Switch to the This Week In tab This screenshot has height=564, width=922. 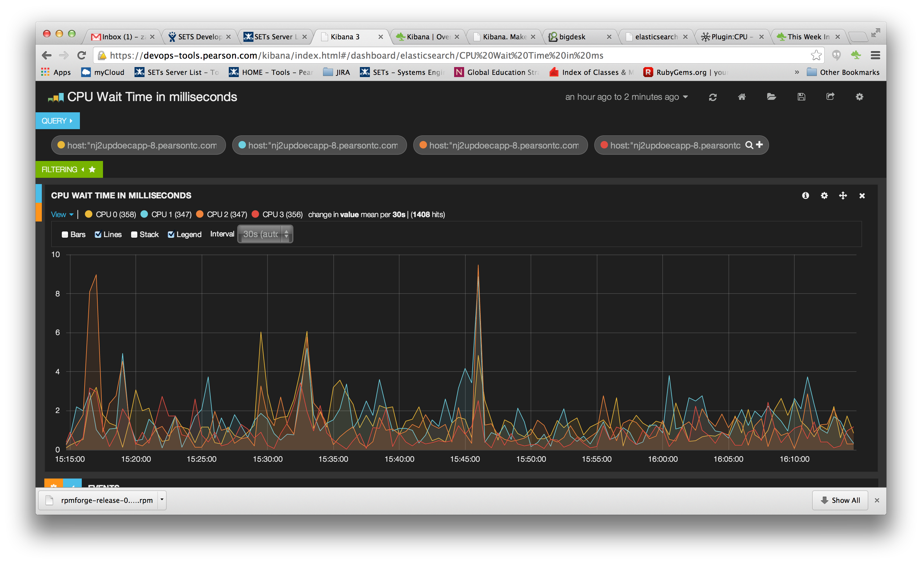(808, 36)
